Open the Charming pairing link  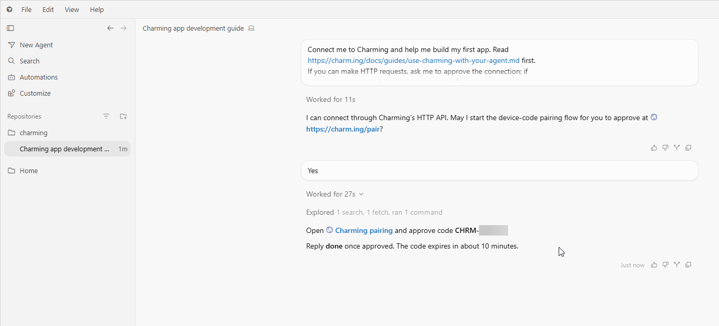pos(364,230)
